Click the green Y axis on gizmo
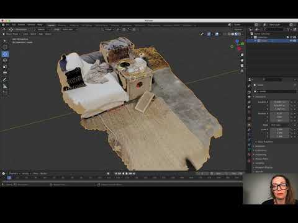The height and width of the screenshot is (223, 298). 242,44
